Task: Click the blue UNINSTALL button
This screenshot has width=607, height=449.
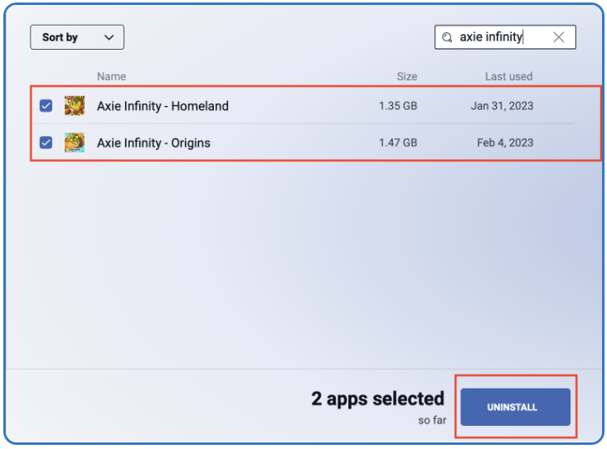Action: click(515, 407)
